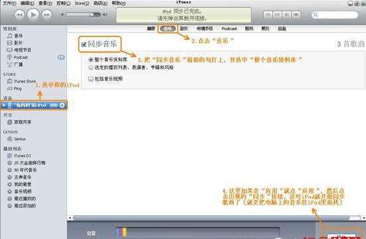This screenshot has width=366, height=239.
Task: Select 选定的播放列表 radio option
Action: pyautogui.click(x=91, y=68)
